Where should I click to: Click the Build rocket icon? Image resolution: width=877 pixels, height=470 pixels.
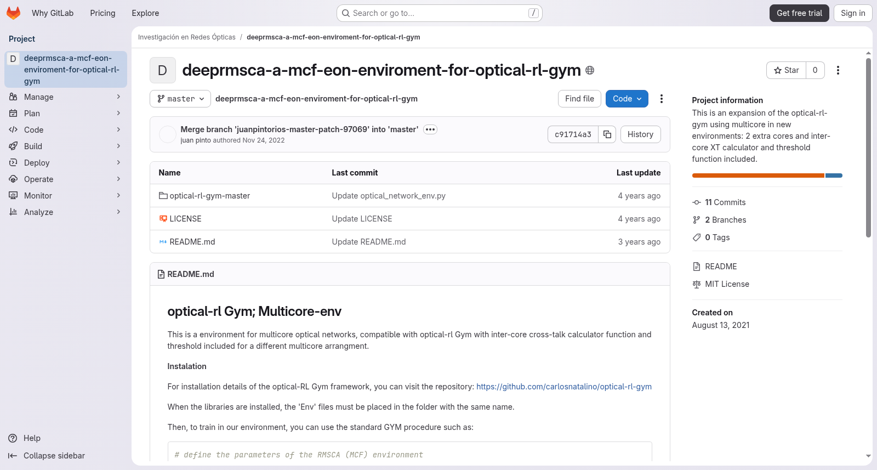point(13,146)
